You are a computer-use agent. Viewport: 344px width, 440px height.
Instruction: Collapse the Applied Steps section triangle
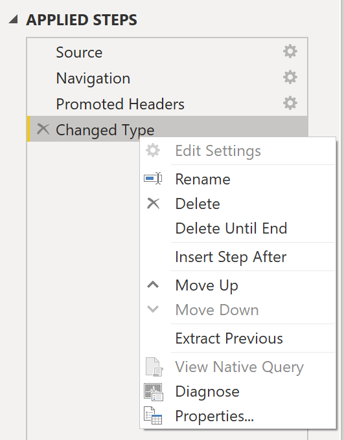tap(13, 19)
